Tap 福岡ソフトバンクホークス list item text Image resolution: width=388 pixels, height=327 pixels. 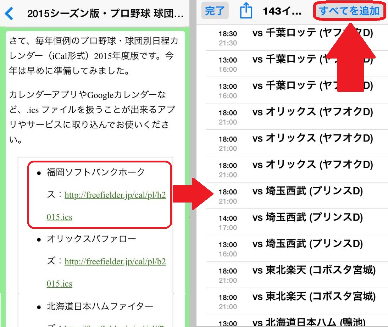tap(95, 183)
